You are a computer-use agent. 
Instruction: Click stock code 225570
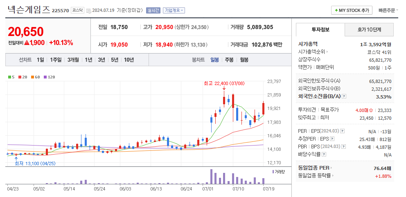[x=60, y=11]
